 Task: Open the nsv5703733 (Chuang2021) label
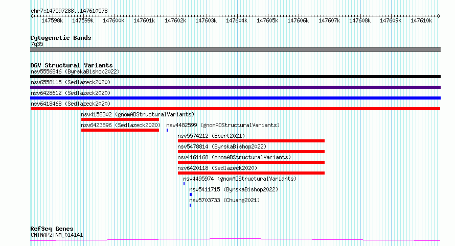click(224, 200)
